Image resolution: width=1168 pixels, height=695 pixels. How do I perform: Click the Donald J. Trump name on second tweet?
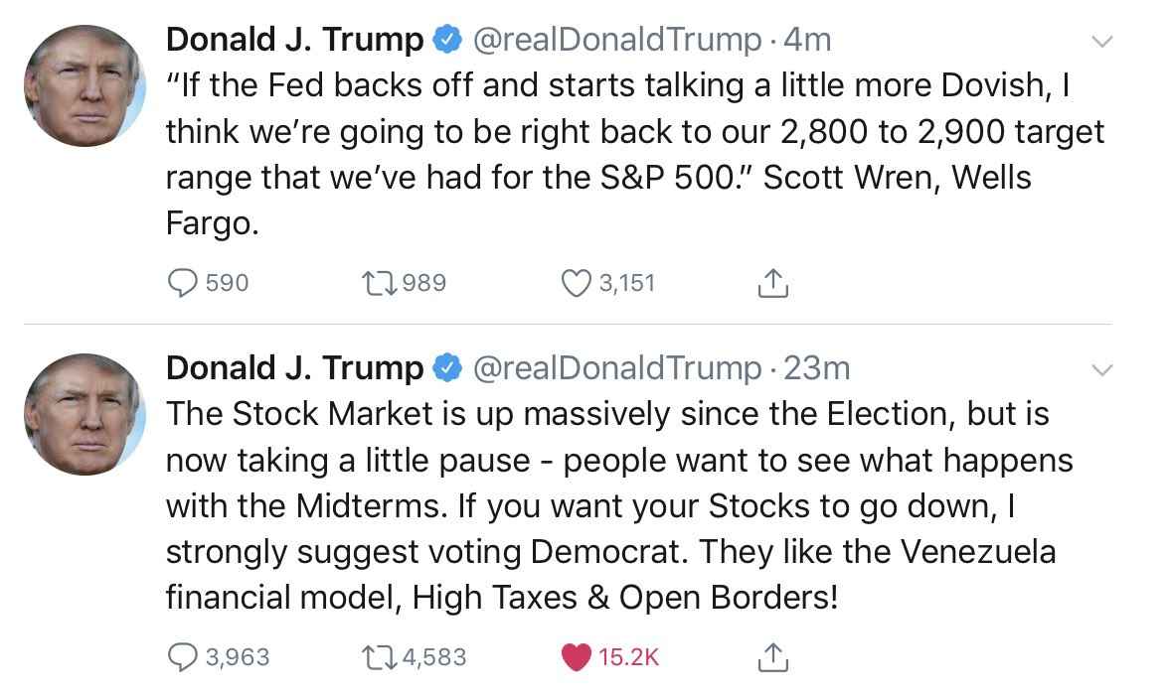click(294, 368)
